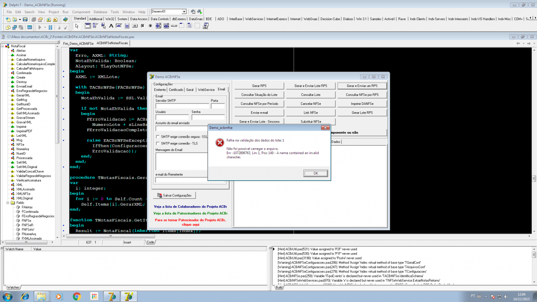The width and height of the screenshot is (537, 302).
Task: Pick the RadioButton component in the palette
Action: coord(150,26)
